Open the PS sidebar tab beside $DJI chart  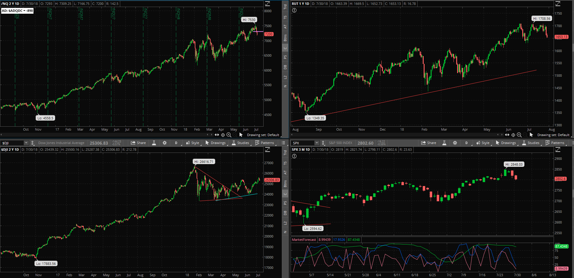(285, 203)
